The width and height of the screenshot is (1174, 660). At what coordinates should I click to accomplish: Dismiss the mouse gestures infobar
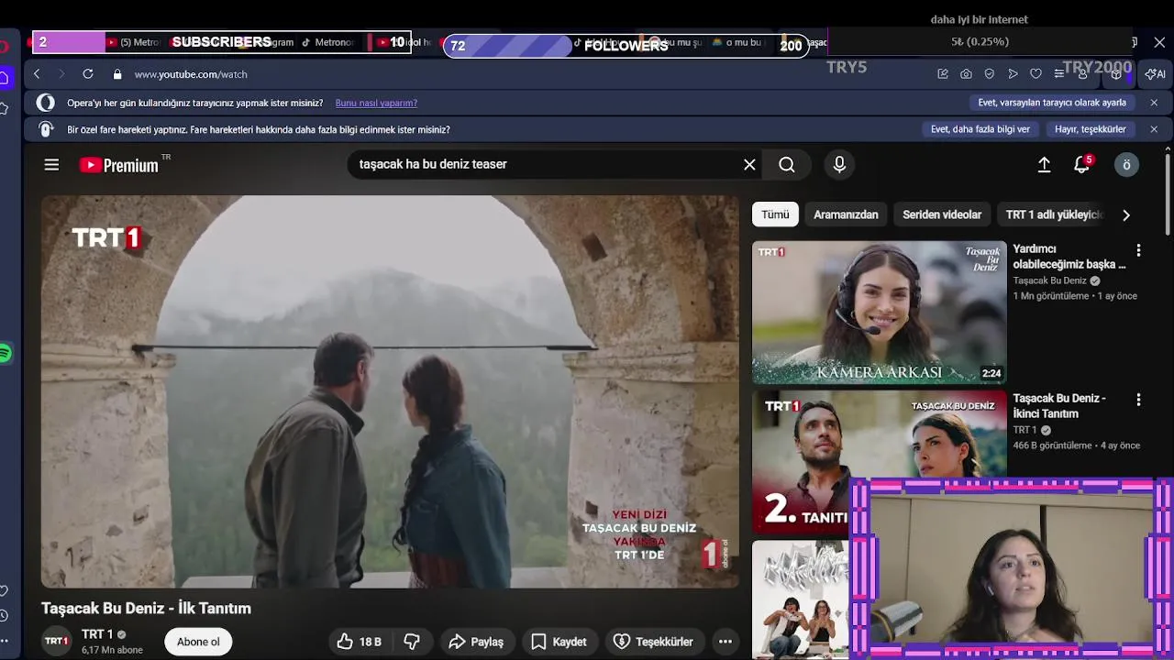pyautogui.click(x=1154, y=129)
